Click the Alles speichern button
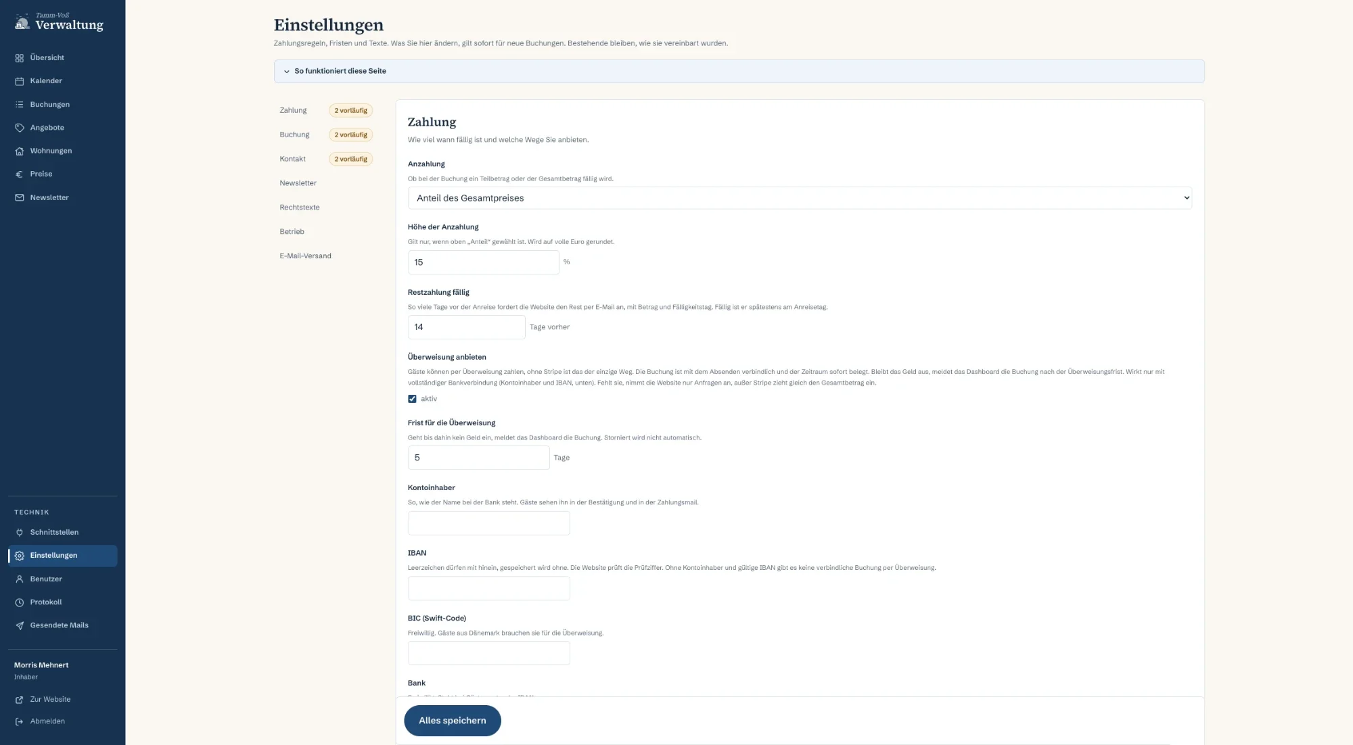 453,721
